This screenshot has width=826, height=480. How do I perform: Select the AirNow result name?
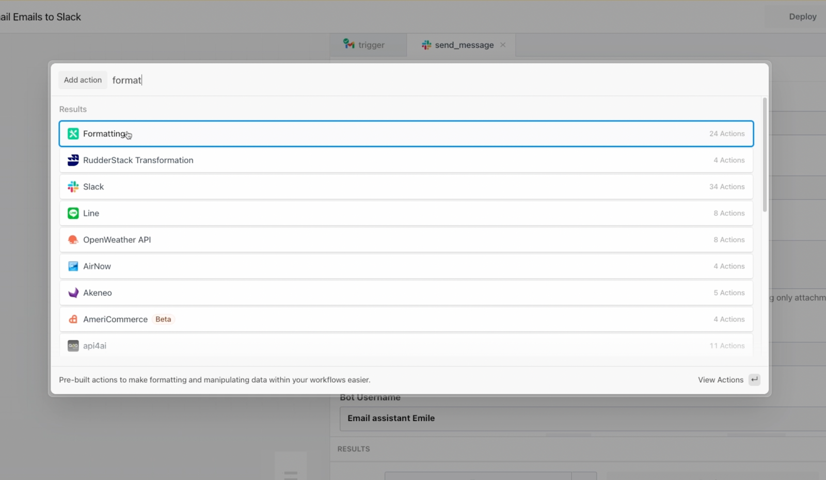pos(97,266)
